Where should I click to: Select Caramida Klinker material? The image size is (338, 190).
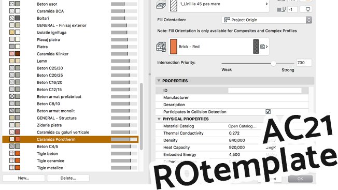71,53
